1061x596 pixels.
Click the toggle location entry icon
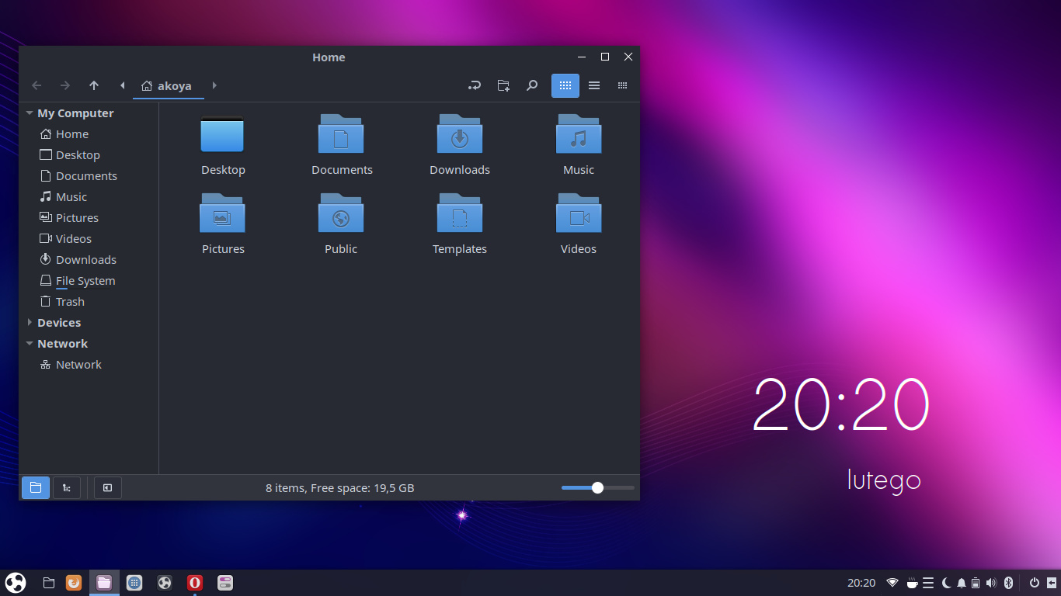pyautogui.click(x=475, y=85)
